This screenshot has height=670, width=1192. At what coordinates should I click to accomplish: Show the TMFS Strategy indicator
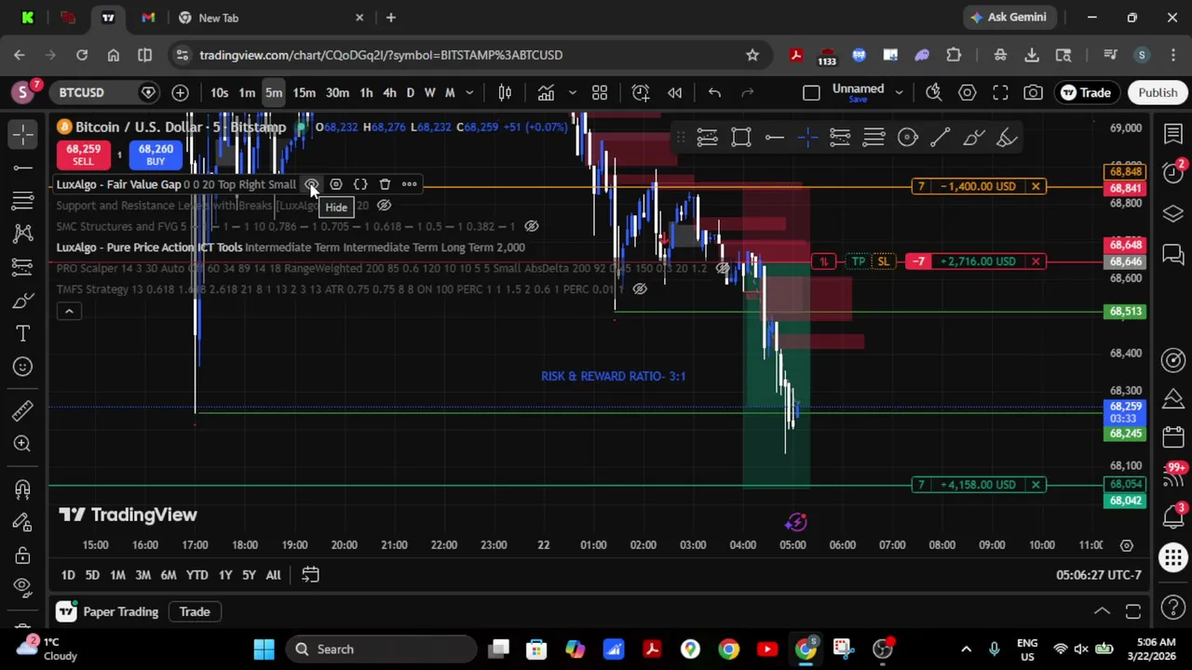click(640, 289)
